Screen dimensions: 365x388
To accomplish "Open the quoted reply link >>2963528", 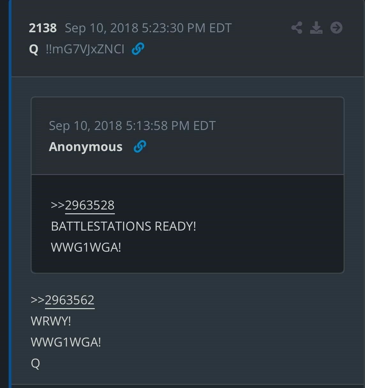I will click(83, 205).
